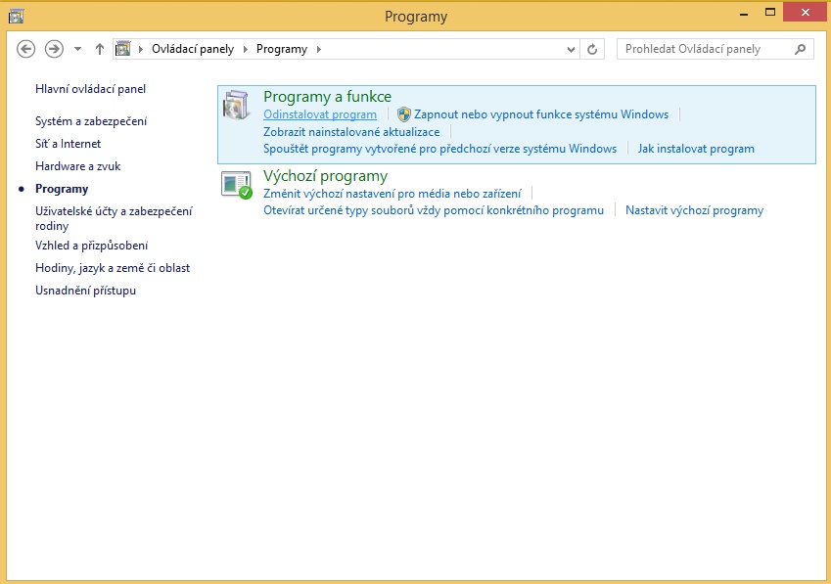
Task: Click Zobrazit nainstalované aktualizace link
Action: [x=351, y=131]
